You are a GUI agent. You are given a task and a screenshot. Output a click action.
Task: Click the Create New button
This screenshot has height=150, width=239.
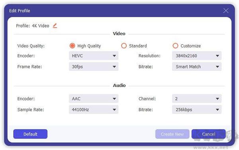coord(172,134)
